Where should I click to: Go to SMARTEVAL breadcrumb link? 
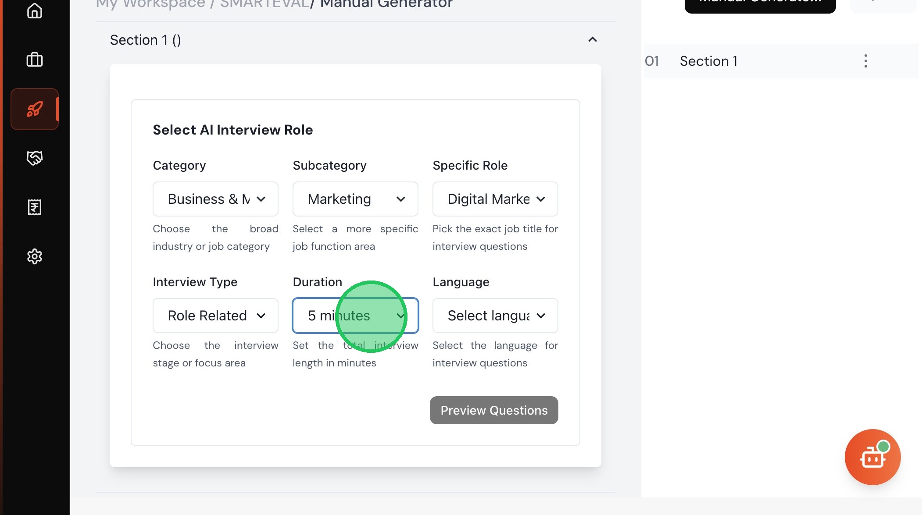coord(264,4)
